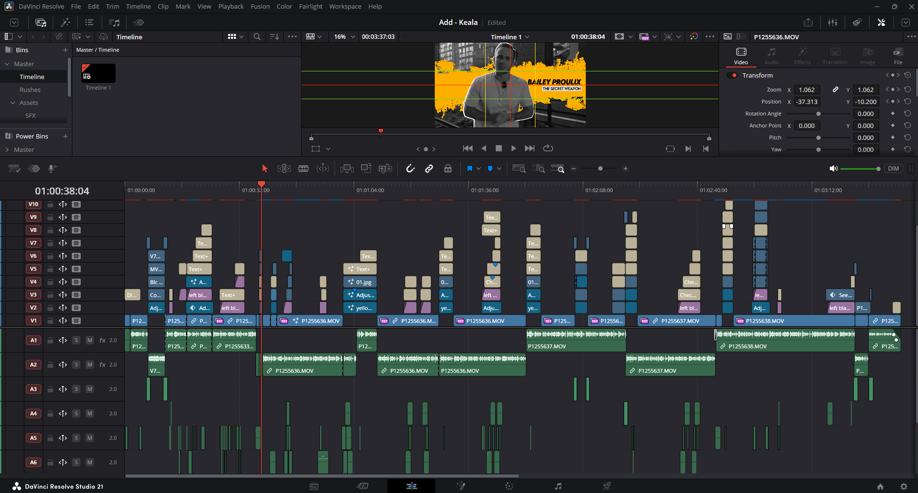Open the Fairlight page music note icon
Screen dimensions: 918x493
pos(558,486)
